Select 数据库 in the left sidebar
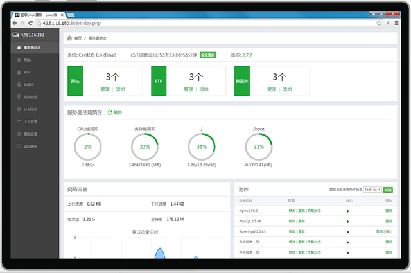This screenshot has width=411, height=273. (x=29, y=84)
